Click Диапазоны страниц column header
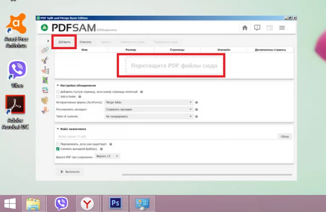The image size is (326, 212). 270,50
